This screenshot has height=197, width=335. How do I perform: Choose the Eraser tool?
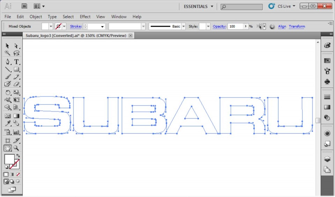tap(16, 84)
